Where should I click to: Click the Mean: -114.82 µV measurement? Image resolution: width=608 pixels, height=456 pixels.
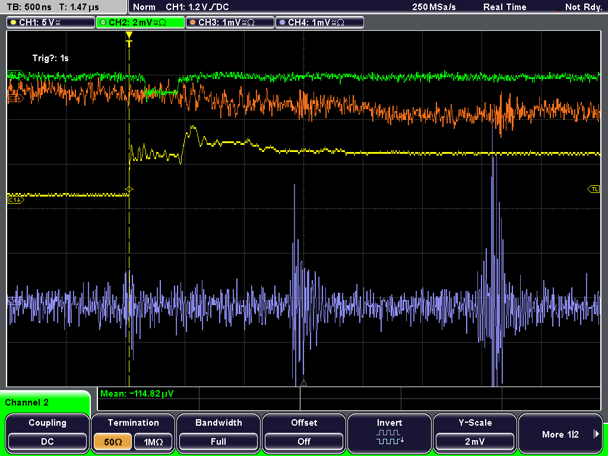pyautogui.click(x=137, y=394)
